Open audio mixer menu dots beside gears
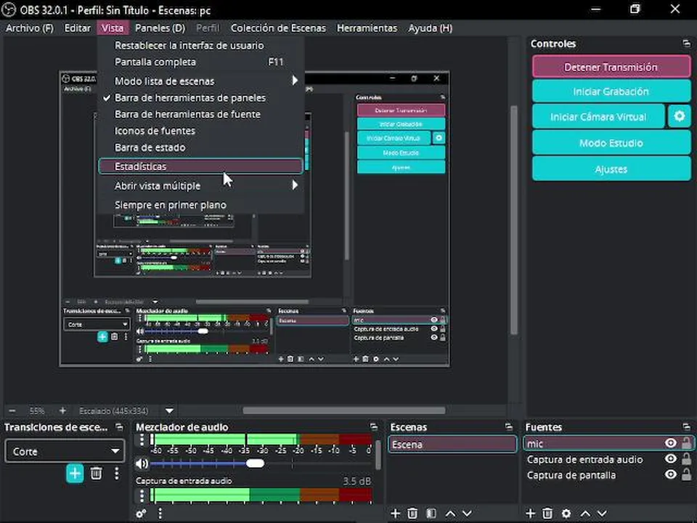697x523 pixels. tap(160, 514)
